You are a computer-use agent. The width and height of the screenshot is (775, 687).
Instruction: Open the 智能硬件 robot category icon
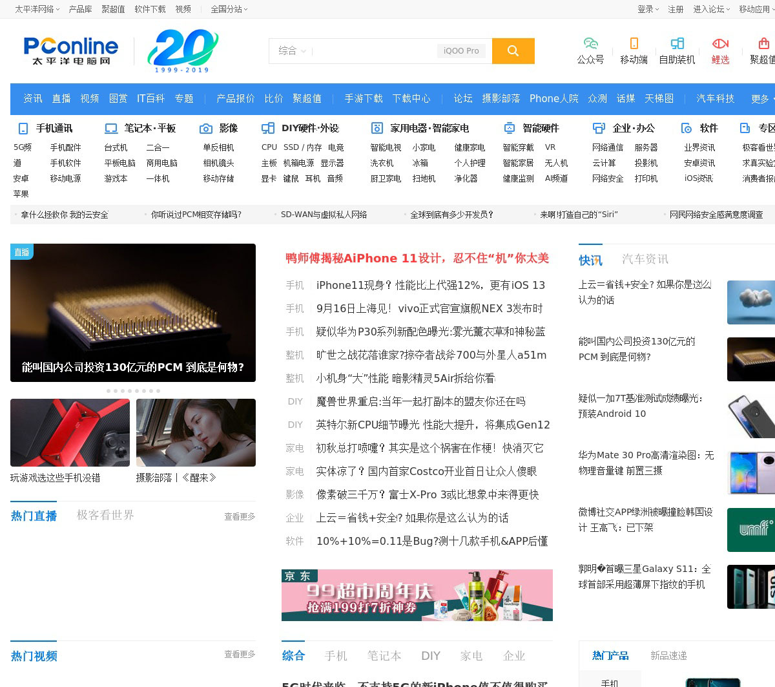pyautogui.click(x=510, y=128)
